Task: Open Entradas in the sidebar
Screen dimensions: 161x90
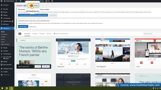Action: click(x=6, y=9)
